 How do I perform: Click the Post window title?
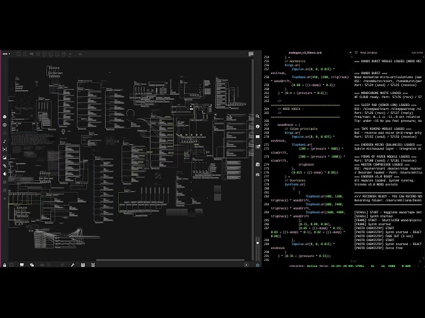[x=369, y=53]
